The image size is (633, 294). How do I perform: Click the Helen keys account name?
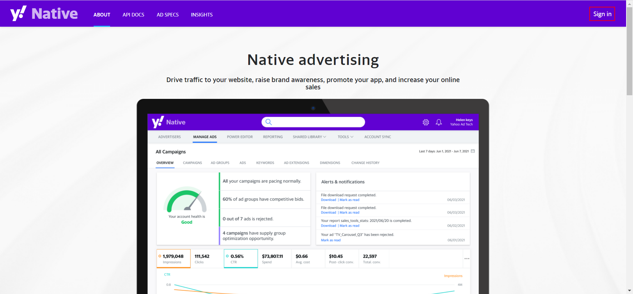464,120
